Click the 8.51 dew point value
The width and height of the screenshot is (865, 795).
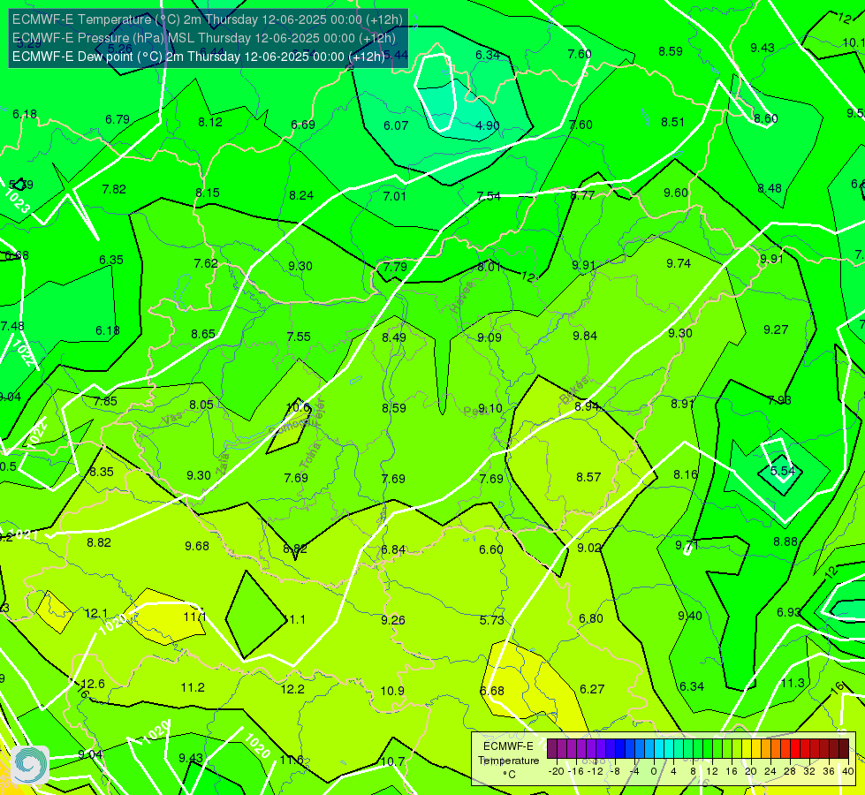pos(672,123)
